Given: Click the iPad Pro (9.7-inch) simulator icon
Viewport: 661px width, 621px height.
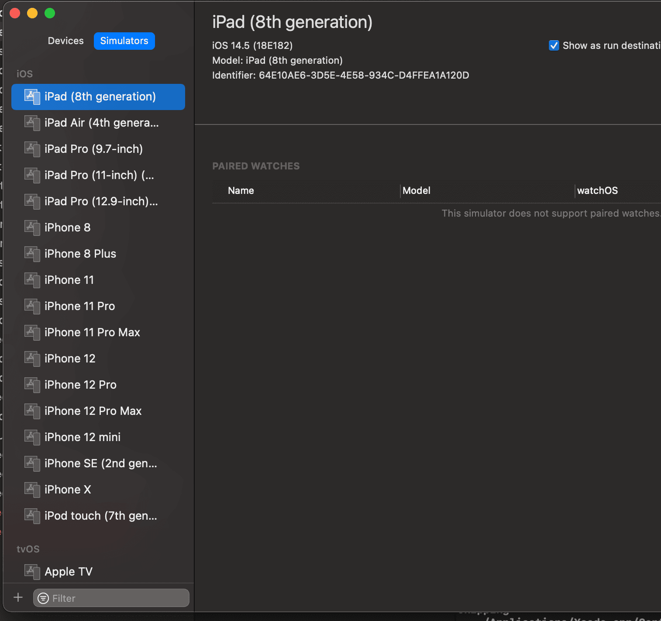Looking at the screenshot, I should click(x=32, y=149).
